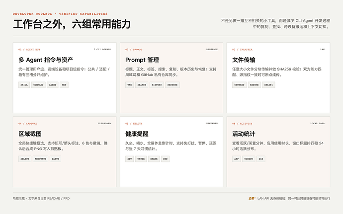Click the '02 / PROMPT' label
This screenshot has width=343, height=214.
click(x=134, y=50)
